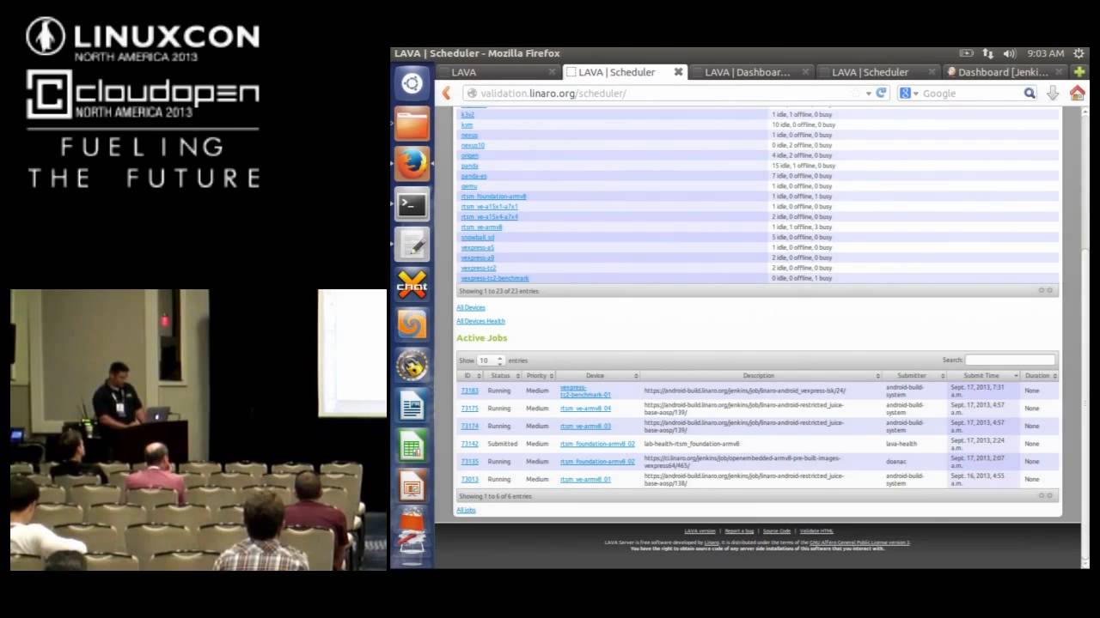Screen dimensions: 1100x618
Task: Change the Show entries count selector
Action: (x=491, y=360)
